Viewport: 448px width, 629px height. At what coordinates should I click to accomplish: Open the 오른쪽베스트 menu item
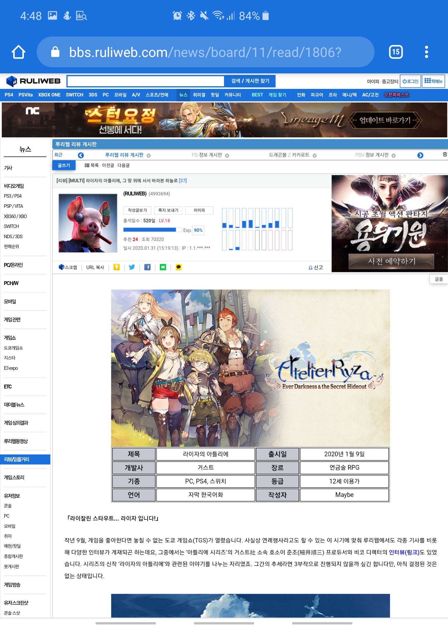(x=396, y=95)
